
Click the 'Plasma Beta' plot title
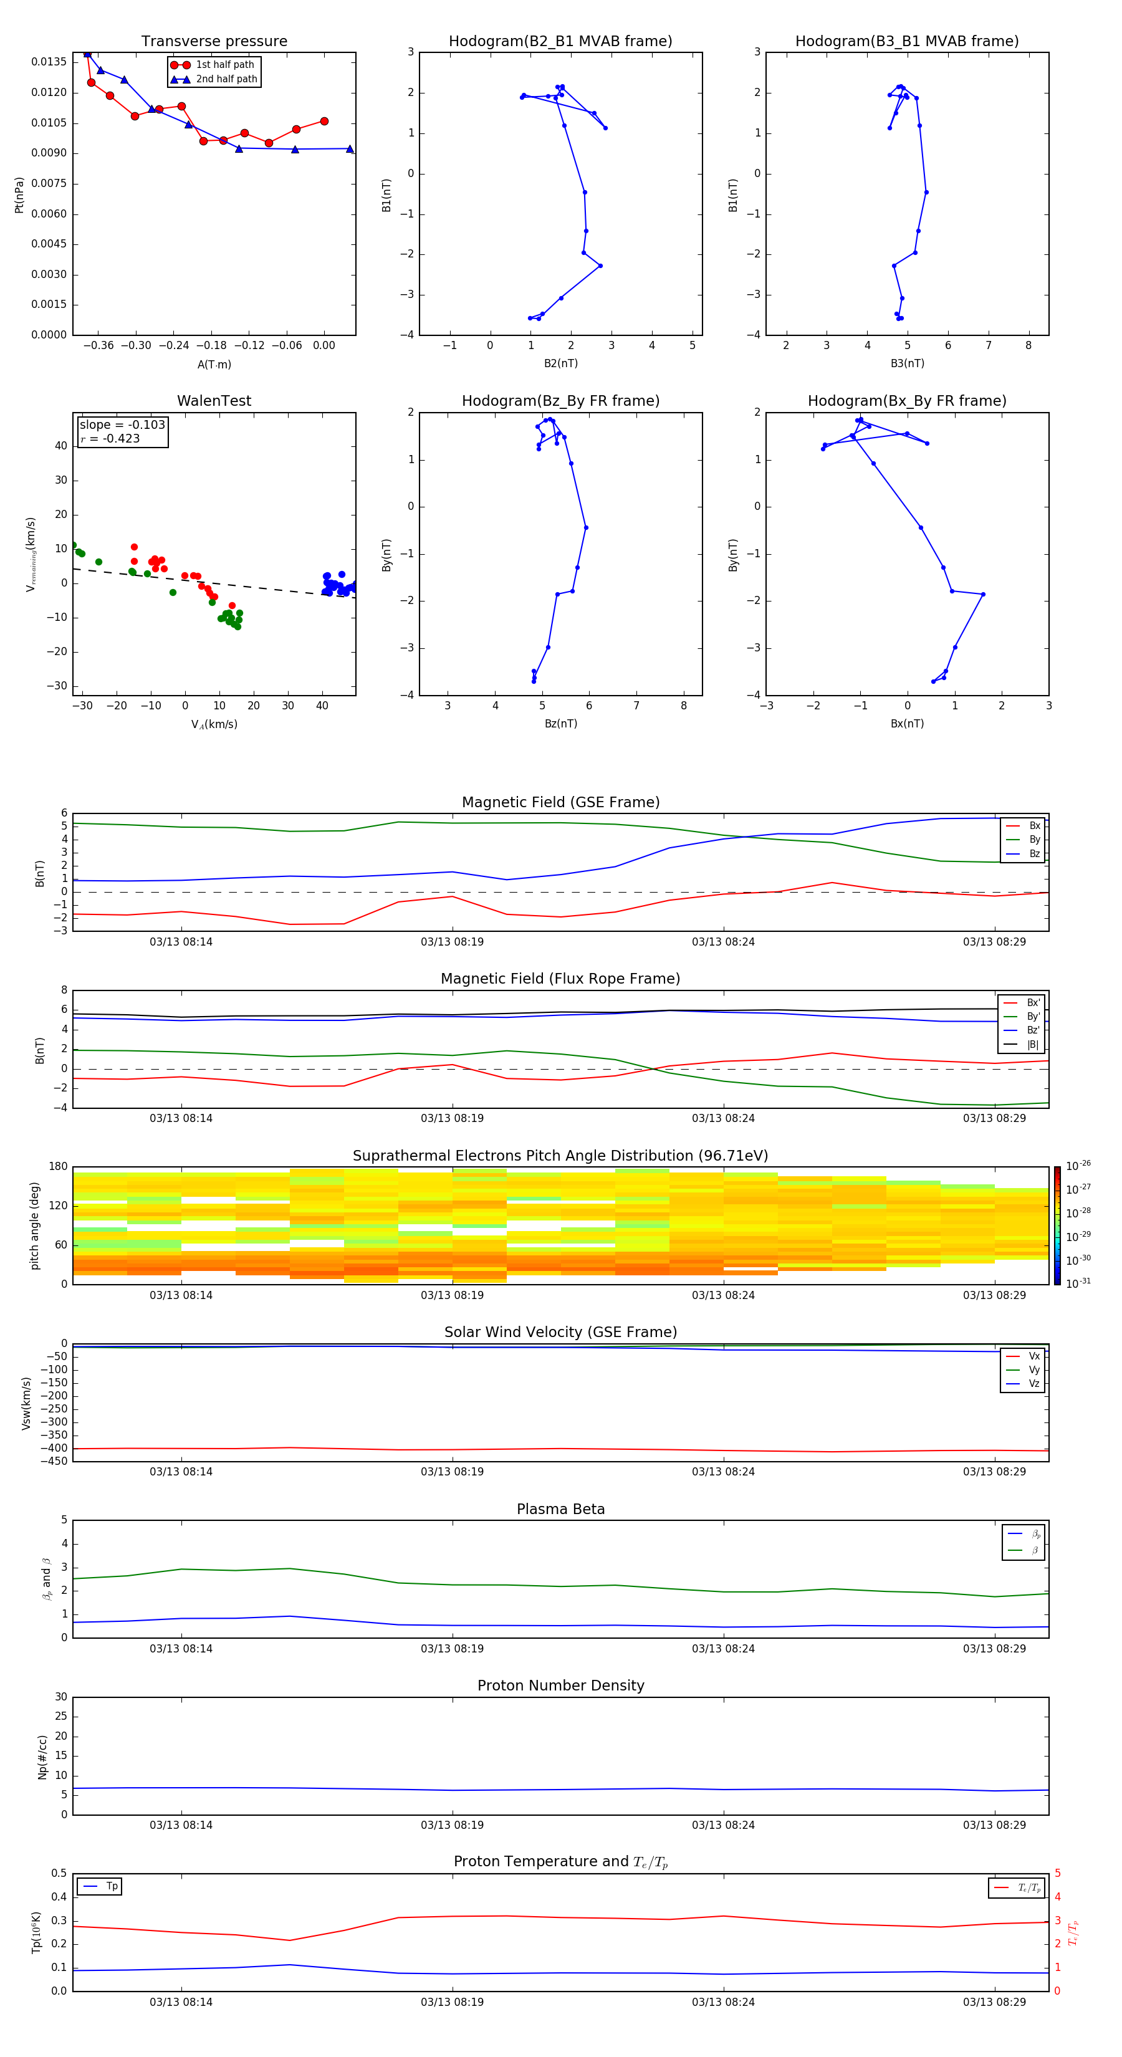pos(560,1509)
